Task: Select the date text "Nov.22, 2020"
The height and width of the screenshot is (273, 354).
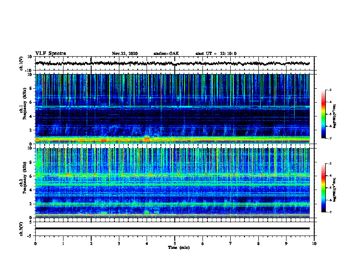Action: pyautogui.click(x=125, y=54)
